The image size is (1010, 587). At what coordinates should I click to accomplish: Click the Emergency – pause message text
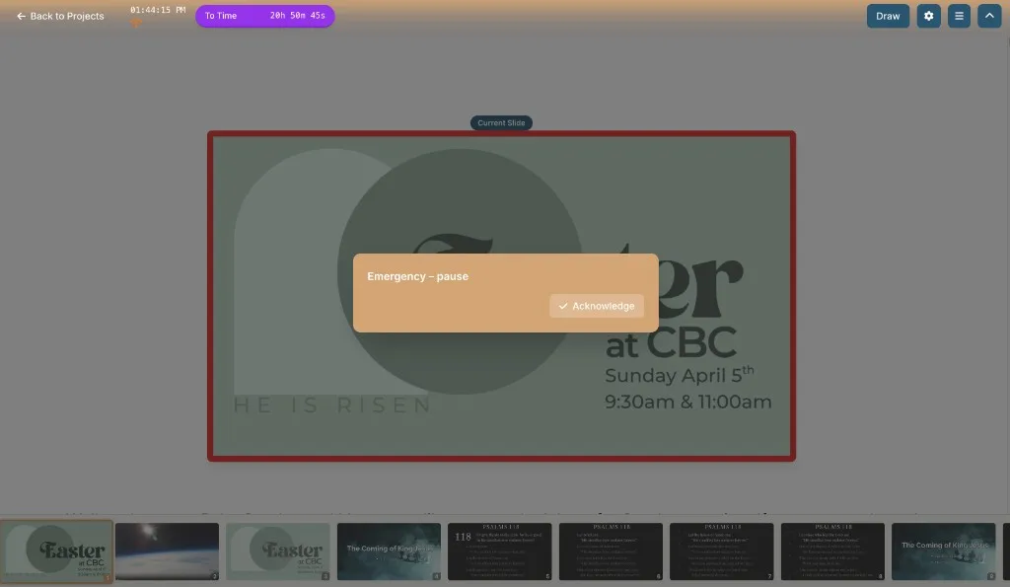point(417,276)
